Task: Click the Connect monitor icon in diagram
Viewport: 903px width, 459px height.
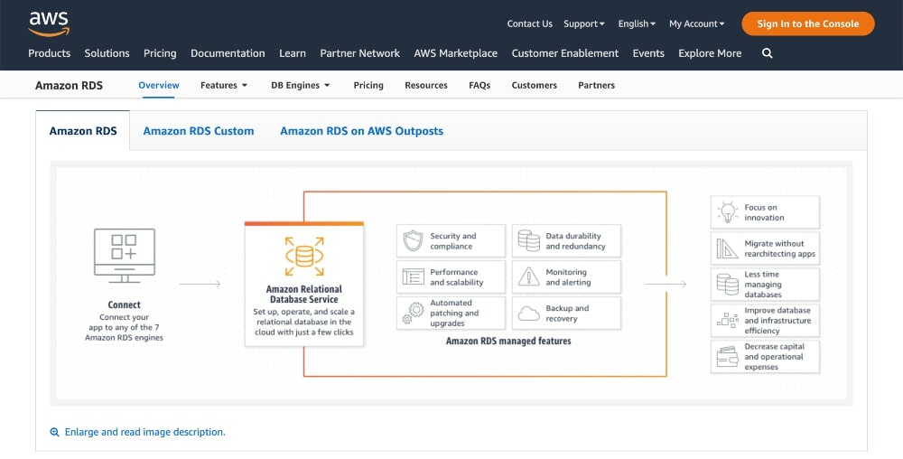Action: coord(125,256)
